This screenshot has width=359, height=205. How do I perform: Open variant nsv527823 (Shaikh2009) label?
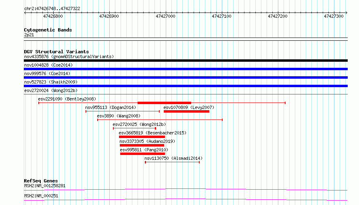pyautogui.click(x=51, y=82)
